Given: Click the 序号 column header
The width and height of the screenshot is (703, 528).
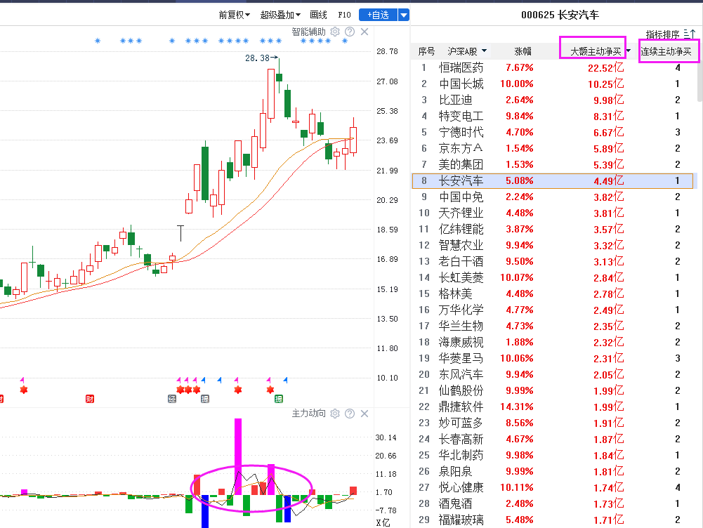Looking at the screenshot, I should (426, 51).
